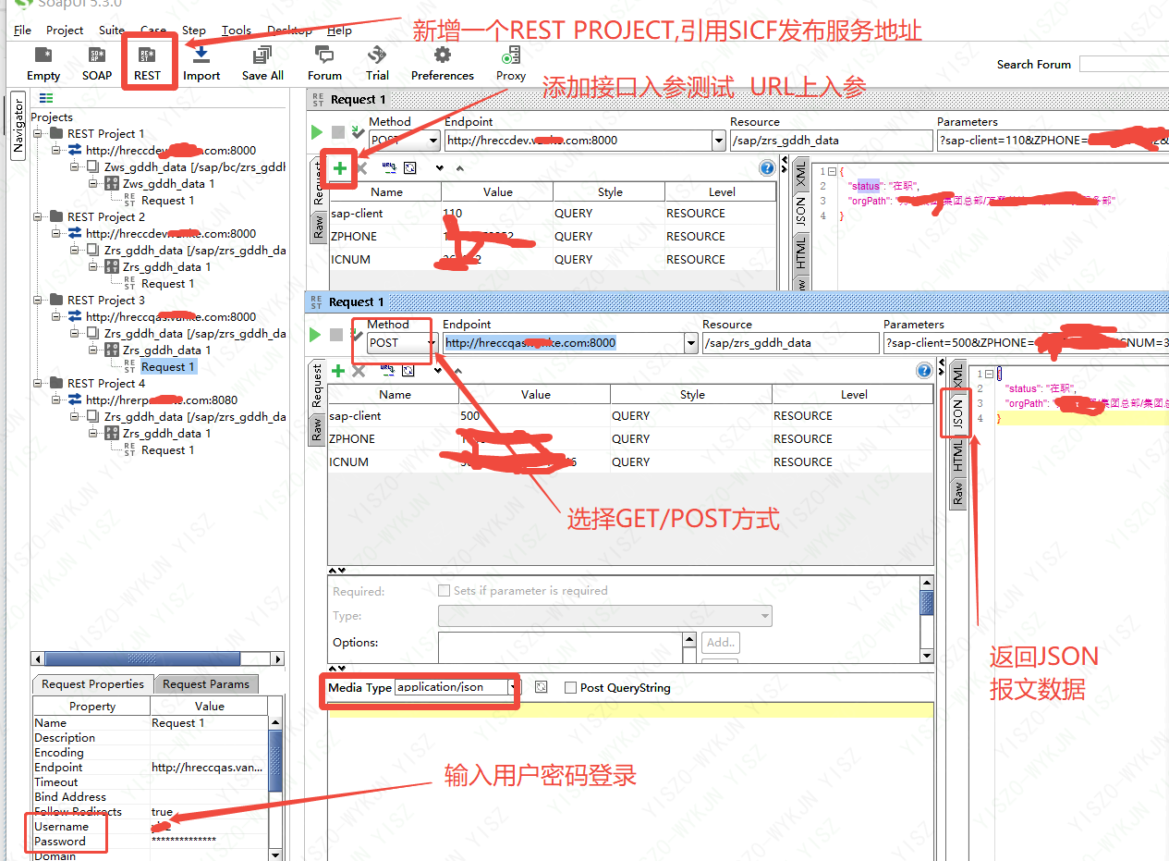
Task: Toggle the Proxy toolbar icon
Action: [x=510, y=65]
